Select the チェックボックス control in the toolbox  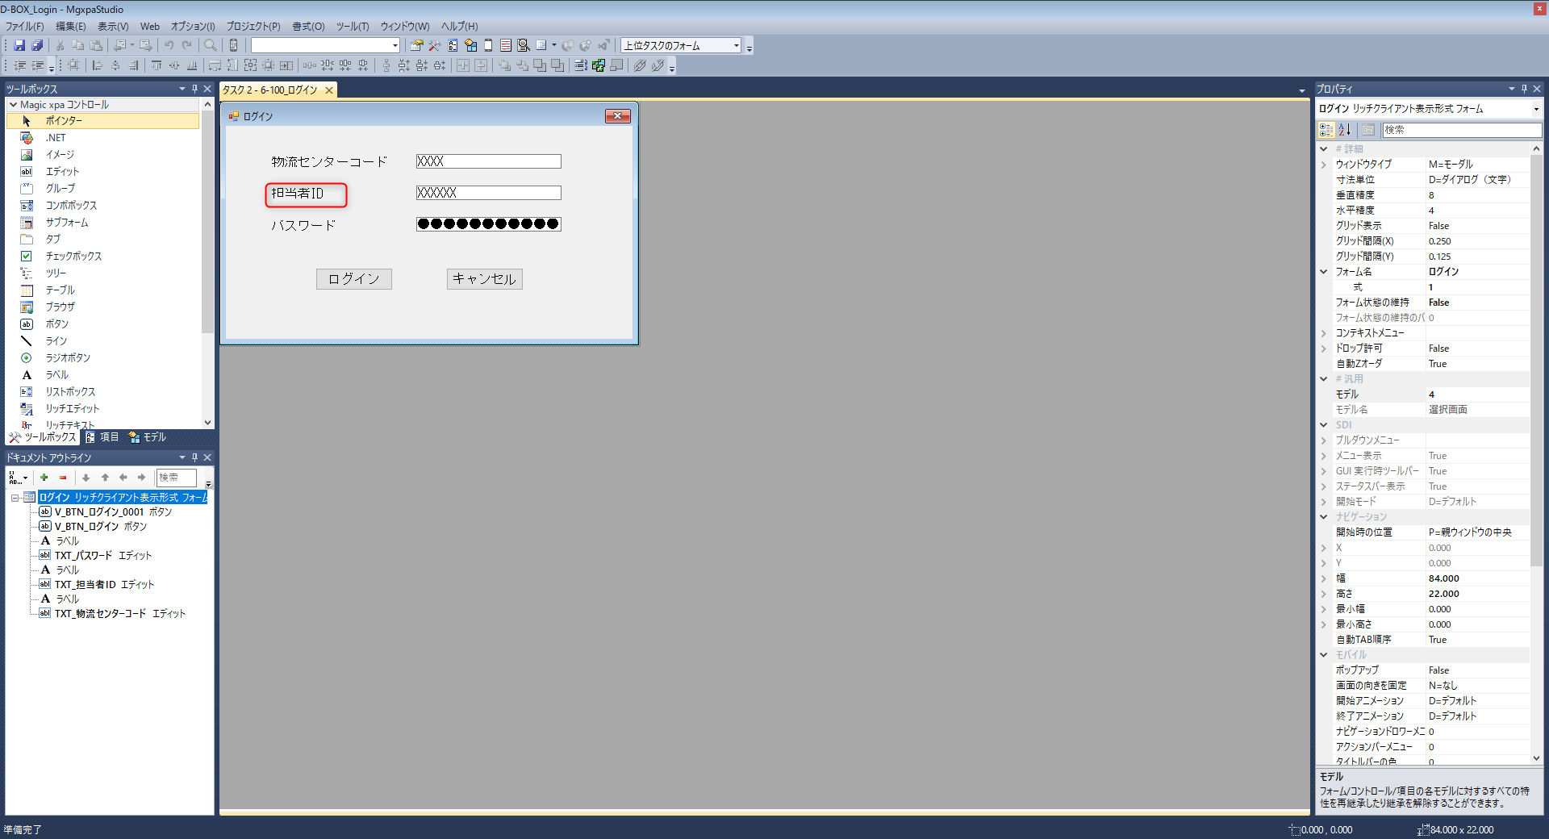73,256
